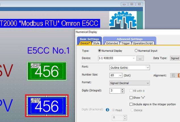Toggle the Fill with 0 checkbox
Viewport: 180px width, 122px height.
(x=131, y=91)
